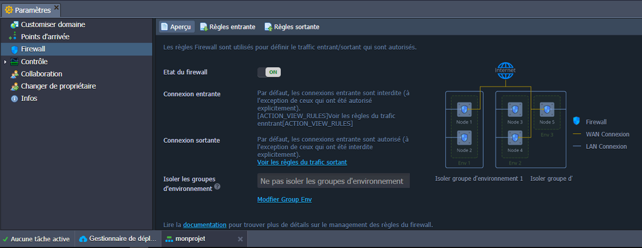The height and width of the screenshot is (248, 642).
Task: Click the Customiser domaine icon
Action: (14, 25)
